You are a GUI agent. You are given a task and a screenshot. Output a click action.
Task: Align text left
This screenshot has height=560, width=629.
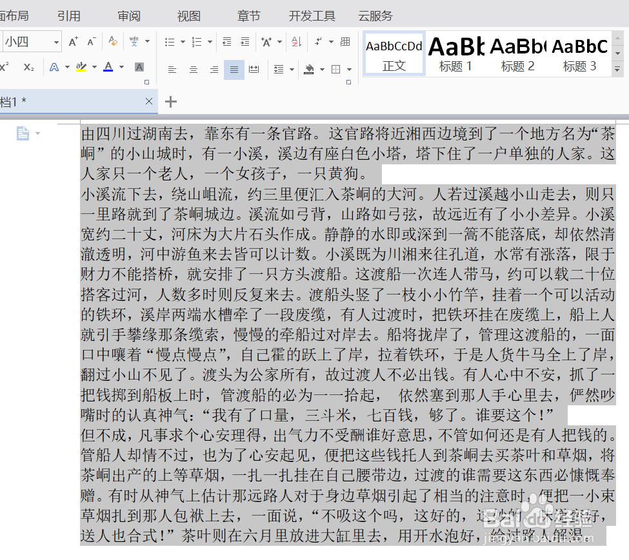point(172,70)
